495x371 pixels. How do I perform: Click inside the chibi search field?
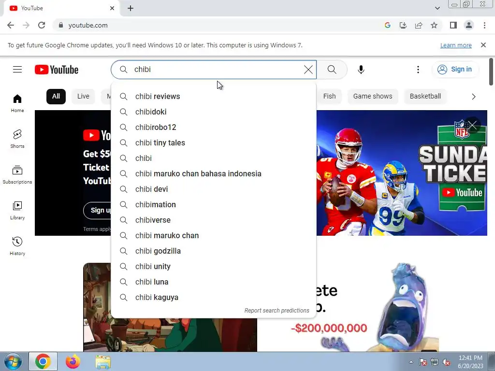click(215, 70)
